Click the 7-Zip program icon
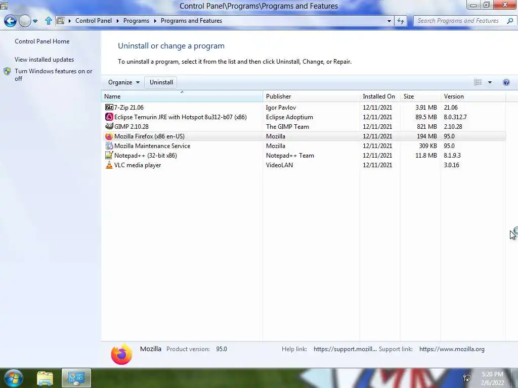 109,107
